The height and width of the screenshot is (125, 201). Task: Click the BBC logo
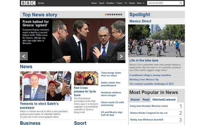(x=28, y=3)
